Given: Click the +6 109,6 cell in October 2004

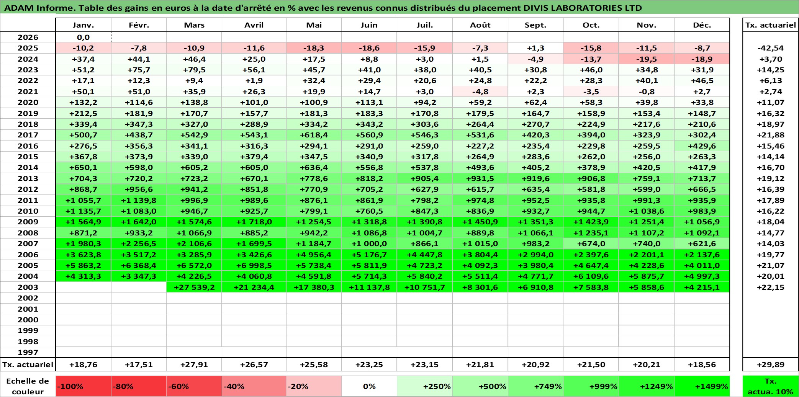Looking at the screenshot, I should (x=591, y=276).
